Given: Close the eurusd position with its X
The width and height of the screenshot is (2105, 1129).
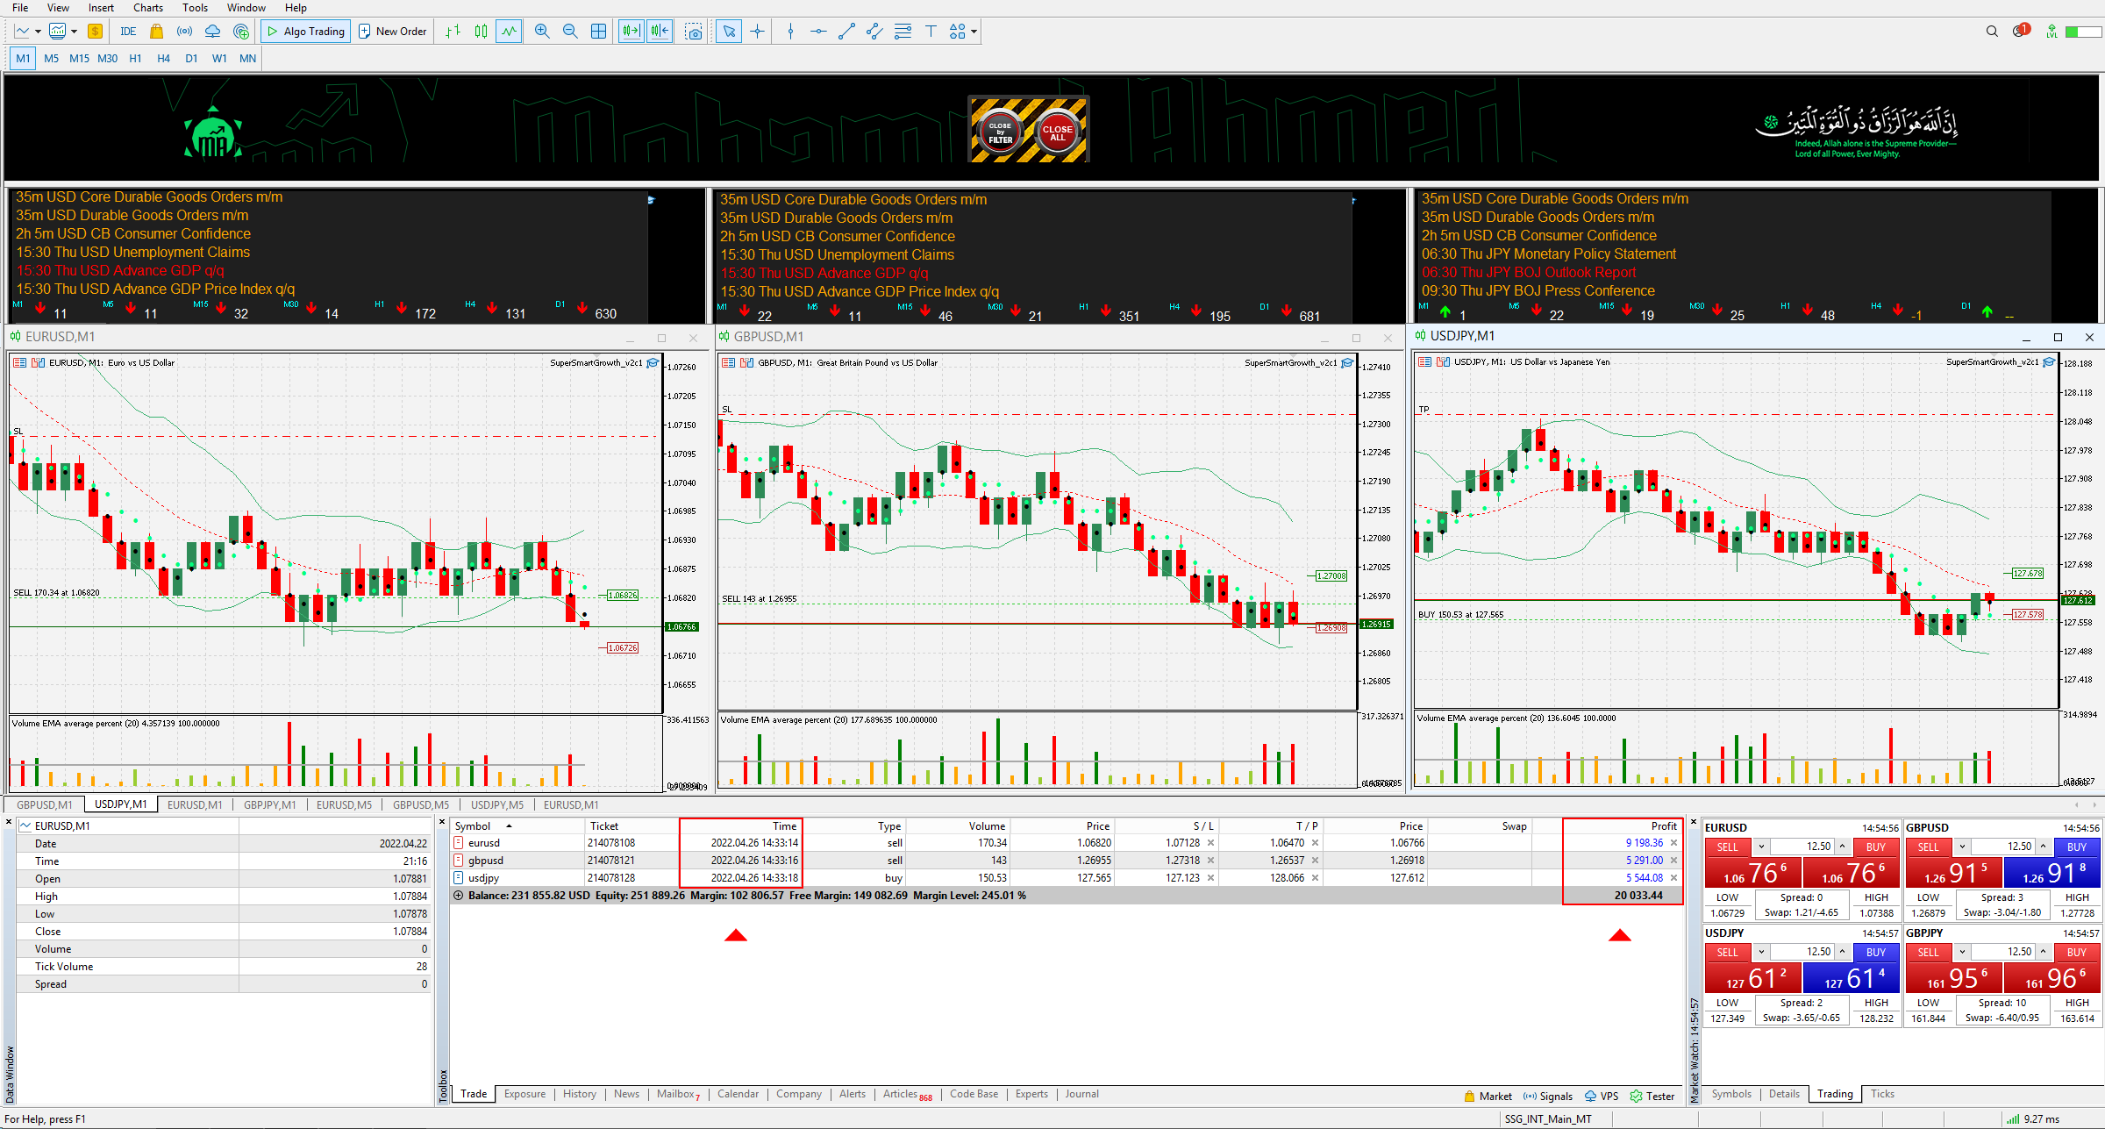Looking at the screenshot, I should coord(1673,843).
